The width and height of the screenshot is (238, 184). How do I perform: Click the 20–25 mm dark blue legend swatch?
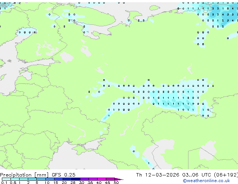(67, 179)
